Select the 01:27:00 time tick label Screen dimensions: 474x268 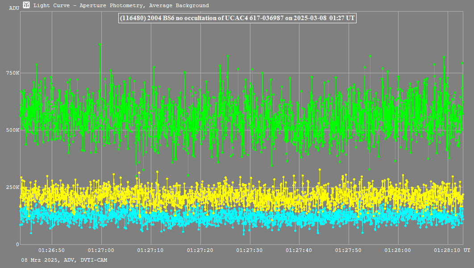click(x=101, y=251)
